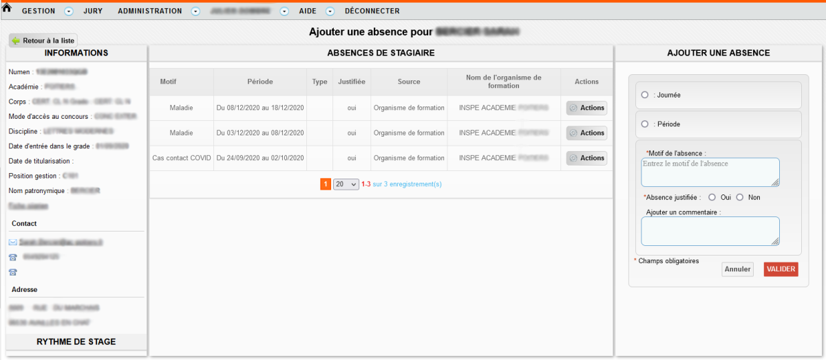Mark absence justified as Oui

(712, 197)
